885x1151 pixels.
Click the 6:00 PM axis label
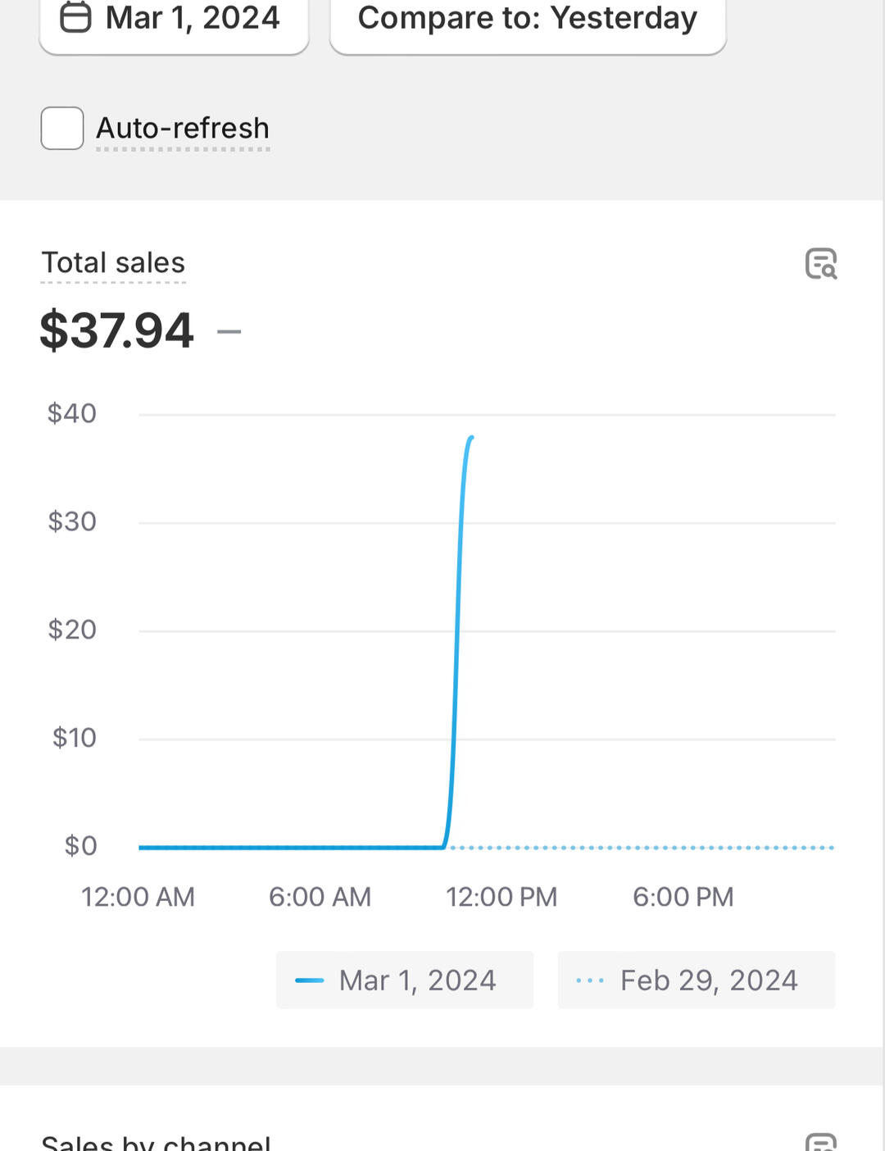coord(683,897)
